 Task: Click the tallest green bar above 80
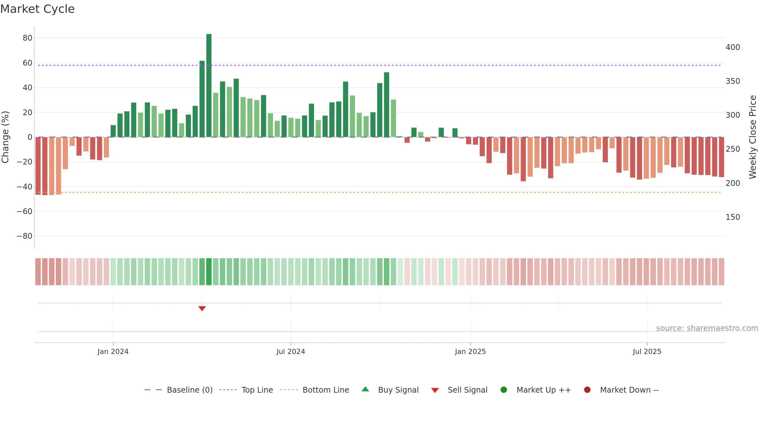click(x=209, y=85)
